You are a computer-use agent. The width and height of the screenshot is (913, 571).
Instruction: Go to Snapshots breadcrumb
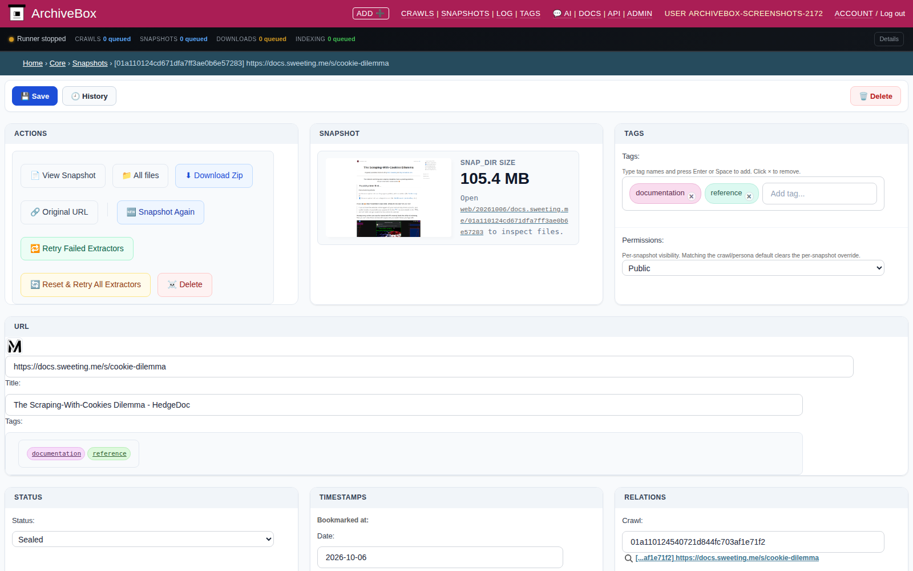(x=90, y=63)
